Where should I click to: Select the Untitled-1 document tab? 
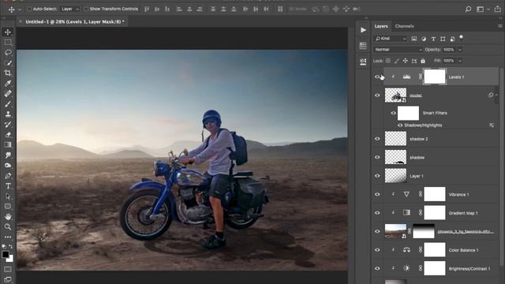74,21
